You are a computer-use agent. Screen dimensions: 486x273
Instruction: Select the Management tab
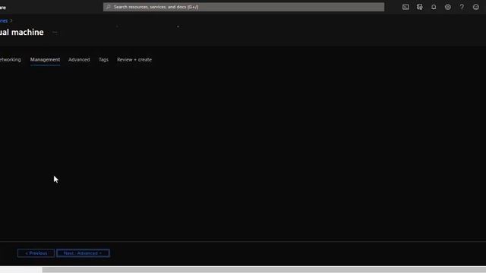tap(45, 60)
